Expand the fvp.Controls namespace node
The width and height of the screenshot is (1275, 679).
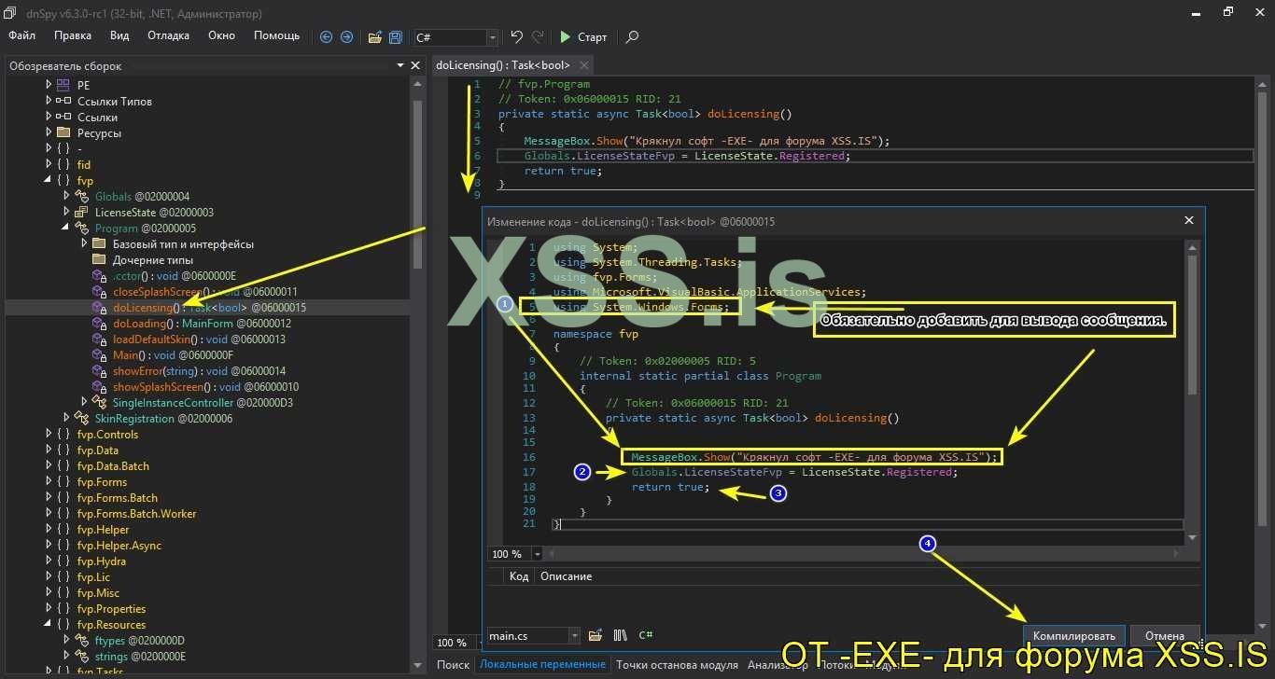[x=49, y=434]
